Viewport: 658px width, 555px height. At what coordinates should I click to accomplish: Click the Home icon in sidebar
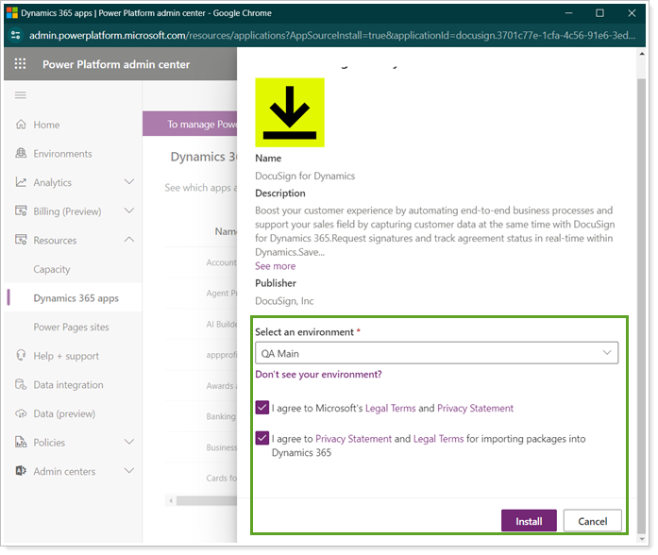(21, 125)
